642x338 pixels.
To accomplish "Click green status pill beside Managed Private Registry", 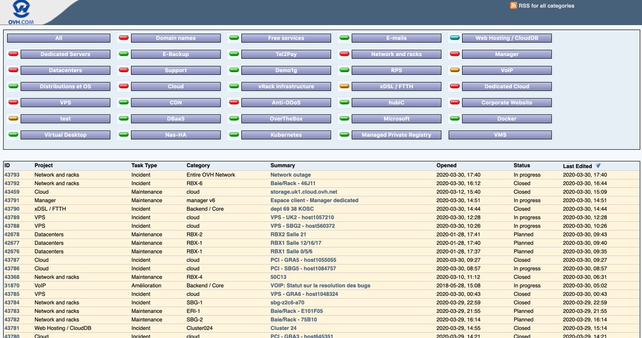I will pos(344,135).
